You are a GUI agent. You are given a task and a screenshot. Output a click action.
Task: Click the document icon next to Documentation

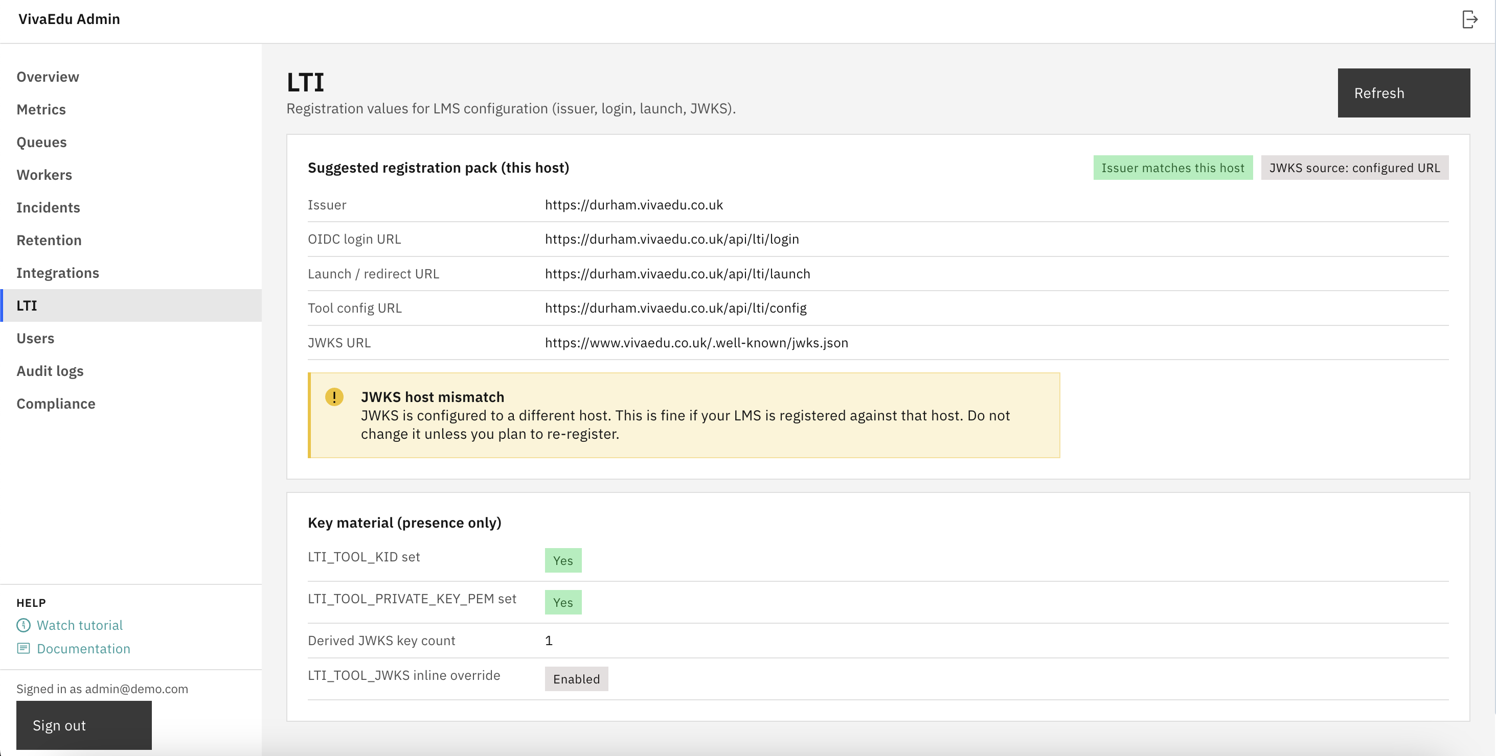[23, 648]
